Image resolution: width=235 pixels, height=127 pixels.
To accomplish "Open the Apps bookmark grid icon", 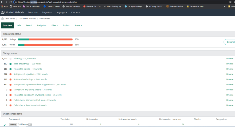I will click(2, 6).
